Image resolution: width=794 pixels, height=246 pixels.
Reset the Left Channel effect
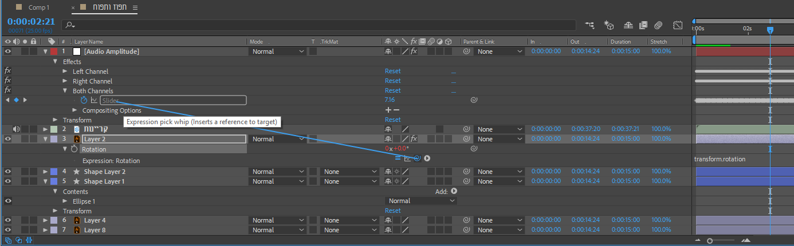pyautogui.click(x=392, y=71)
